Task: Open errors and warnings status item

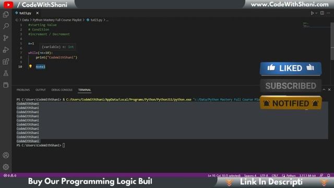Action: pos(10,175)
